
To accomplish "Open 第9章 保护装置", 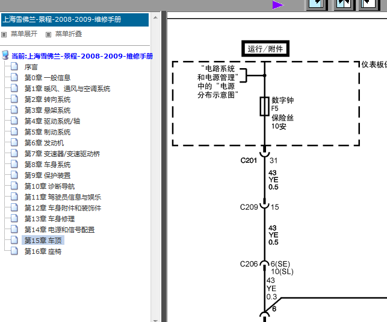I will (48, 175).
